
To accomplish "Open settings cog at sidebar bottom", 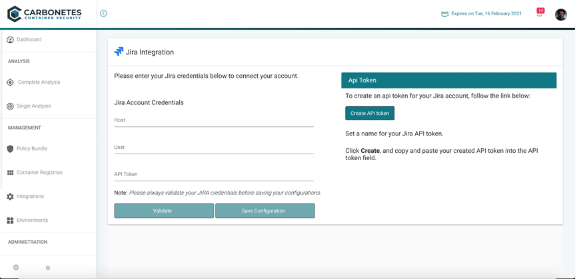I will tap(16, 267).
